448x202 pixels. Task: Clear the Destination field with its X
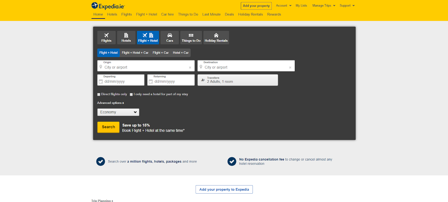pyautogui.click(x=290, y=68)
